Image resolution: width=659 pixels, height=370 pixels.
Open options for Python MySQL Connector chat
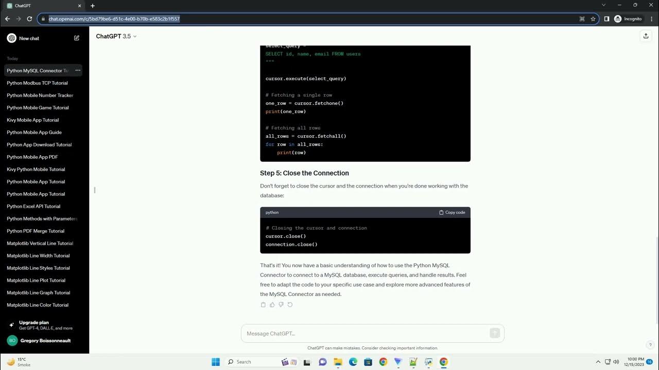tap(78, 70)
